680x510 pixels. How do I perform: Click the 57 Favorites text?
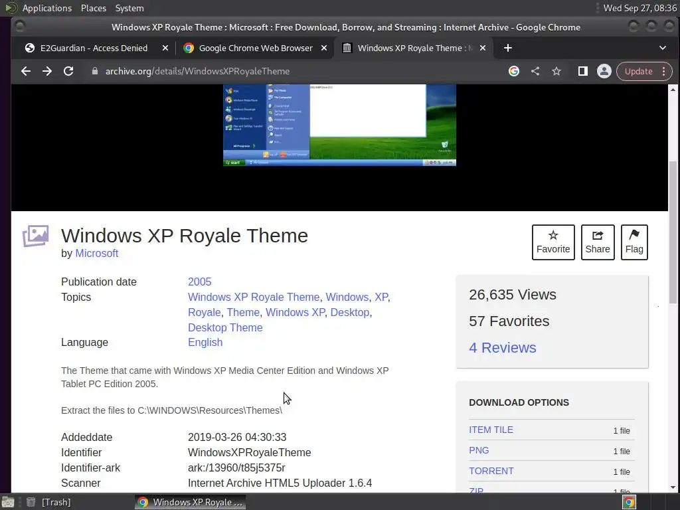pos(509,321)
